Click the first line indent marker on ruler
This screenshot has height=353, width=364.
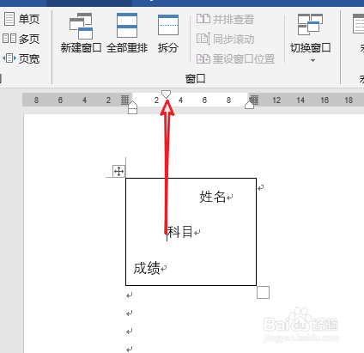point(166,94)
